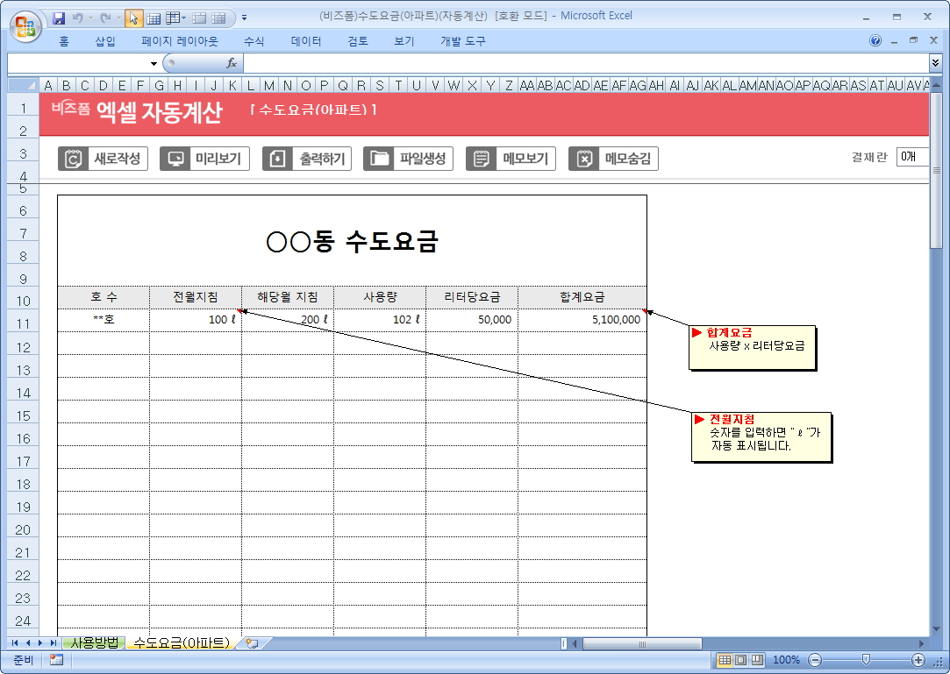The image size is (950, 674).
Task: Open the 검토 ribbon tab
Action: pyautogui.click(x=358, y=41)
